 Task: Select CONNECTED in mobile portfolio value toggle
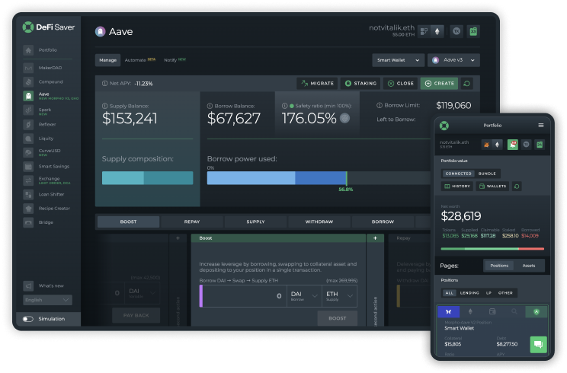pos(458,174)
